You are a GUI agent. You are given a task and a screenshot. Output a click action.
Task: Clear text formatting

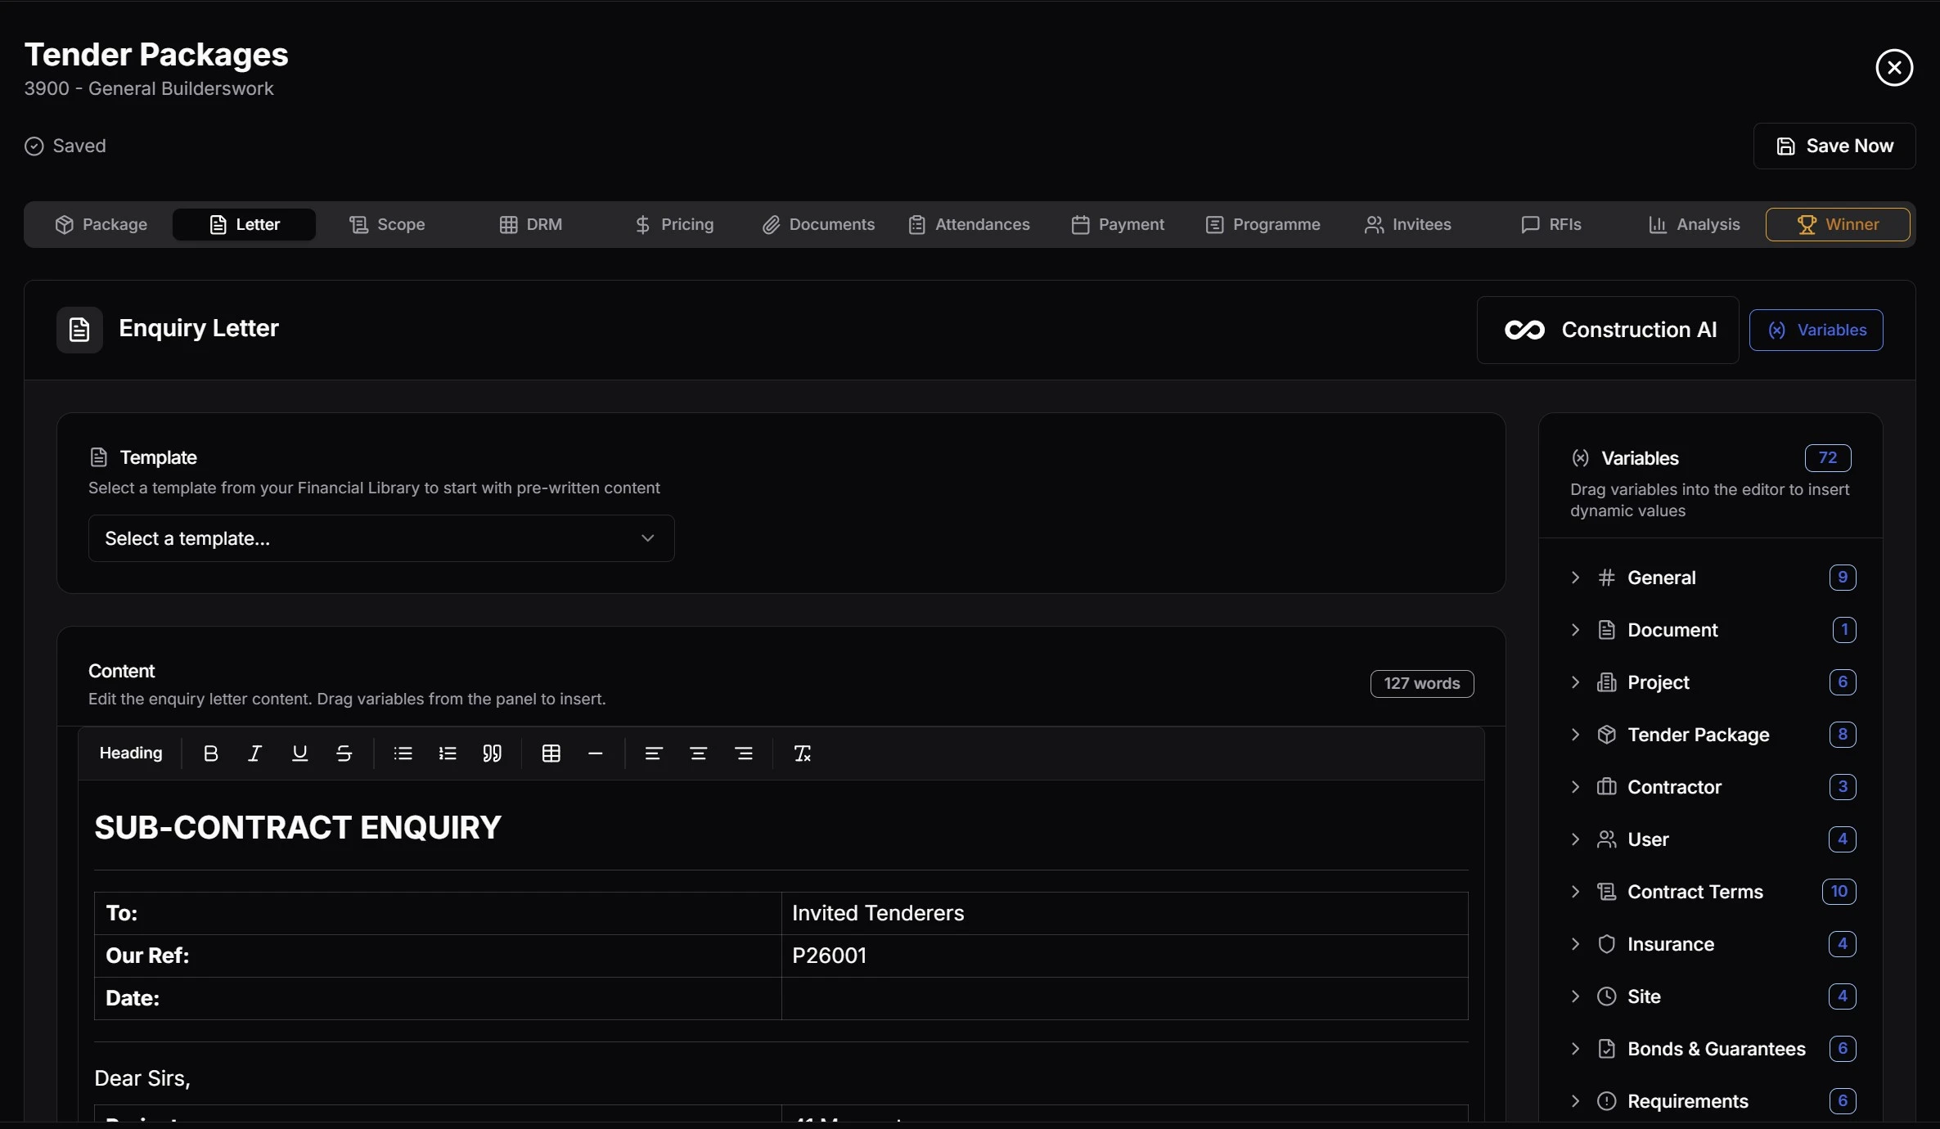click(802, 753)
